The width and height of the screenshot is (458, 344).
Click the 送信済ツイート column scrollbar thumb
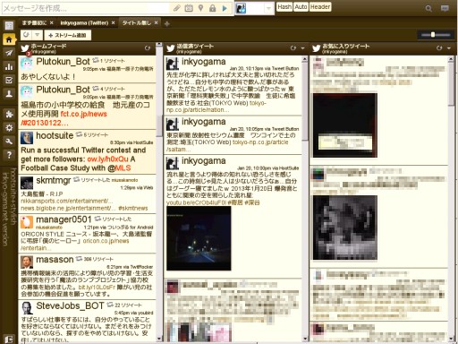coord(305,101)
